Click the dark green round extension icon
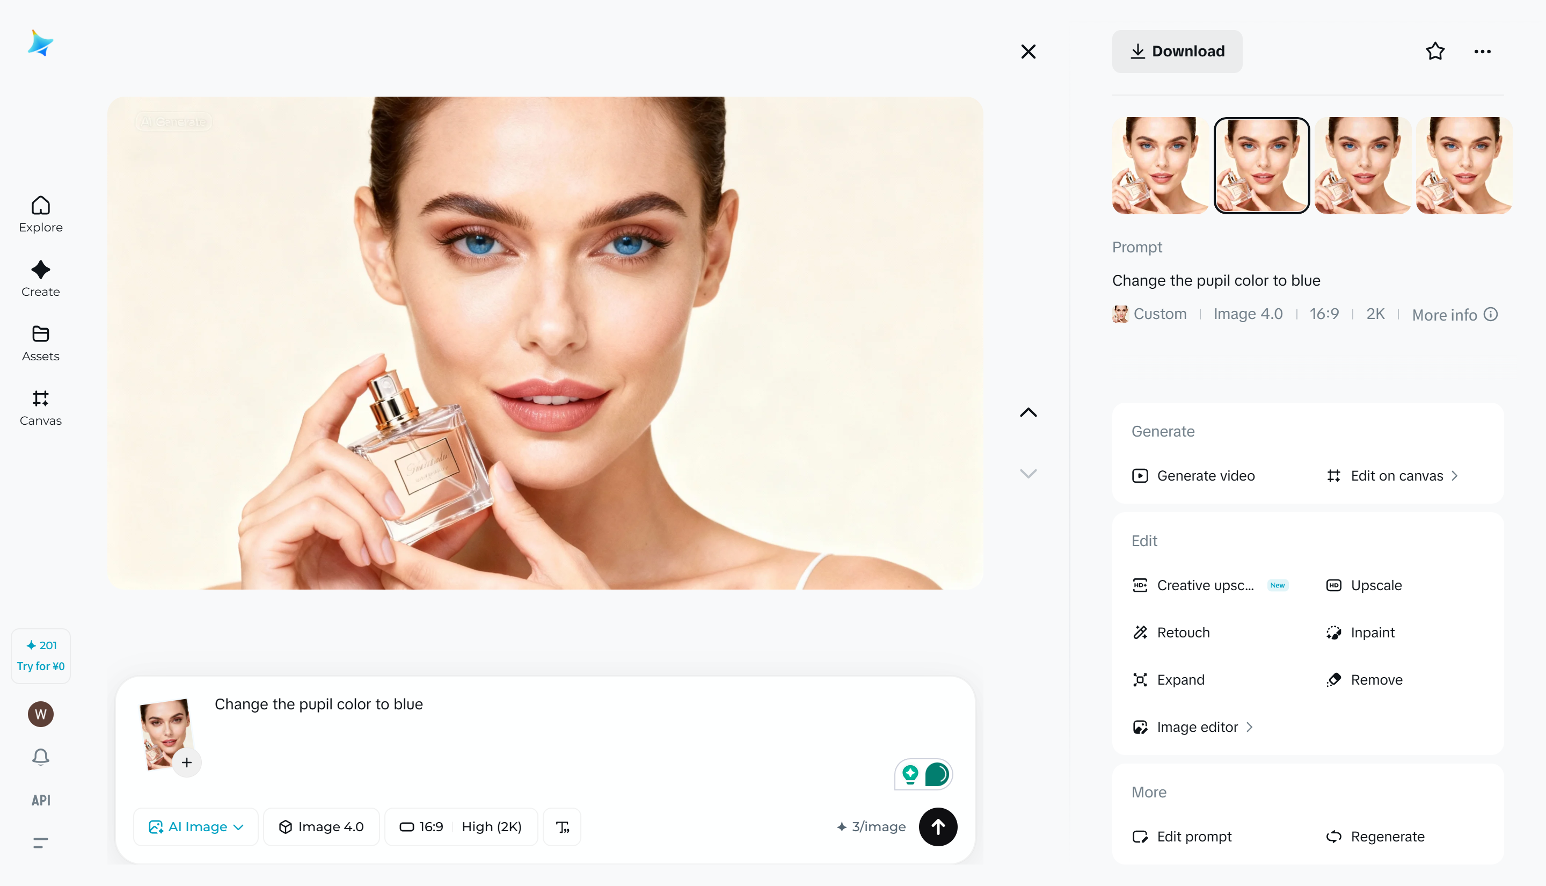The height and width of the screenshot is (886, 1546). click(937, 774)
